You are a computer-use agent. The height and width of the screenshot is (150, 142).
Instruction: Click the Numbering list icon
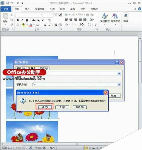(x=73, y=15)
